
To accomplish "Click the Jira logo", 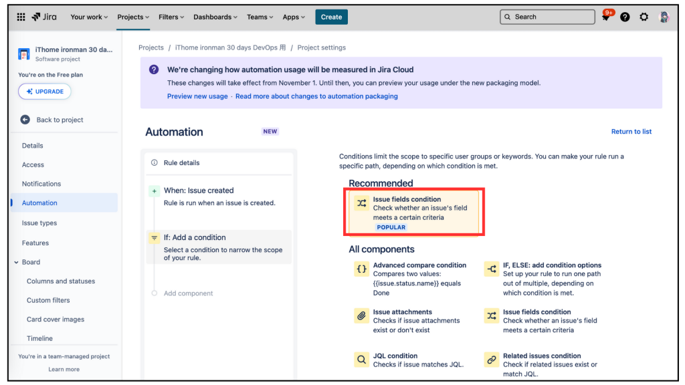I will coord(44,17).
